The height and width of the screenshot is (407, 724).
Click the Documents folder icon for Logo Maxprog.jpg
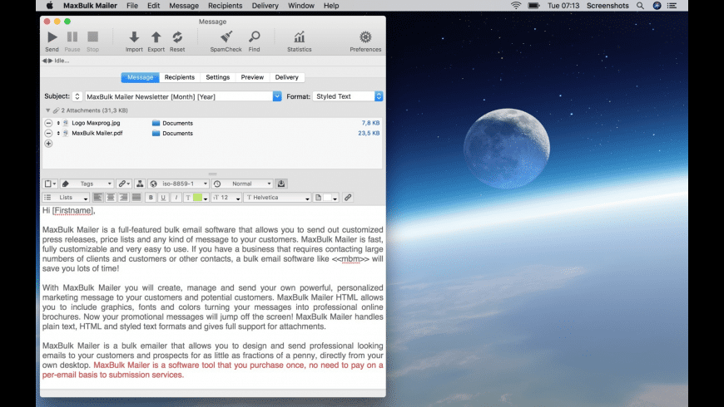click(x=156, y=123)
